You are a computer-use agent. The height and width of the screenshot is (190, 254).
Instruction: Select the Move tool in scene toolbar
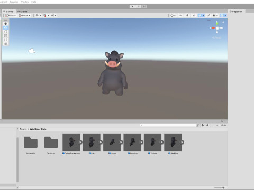(x=6, y=28)
